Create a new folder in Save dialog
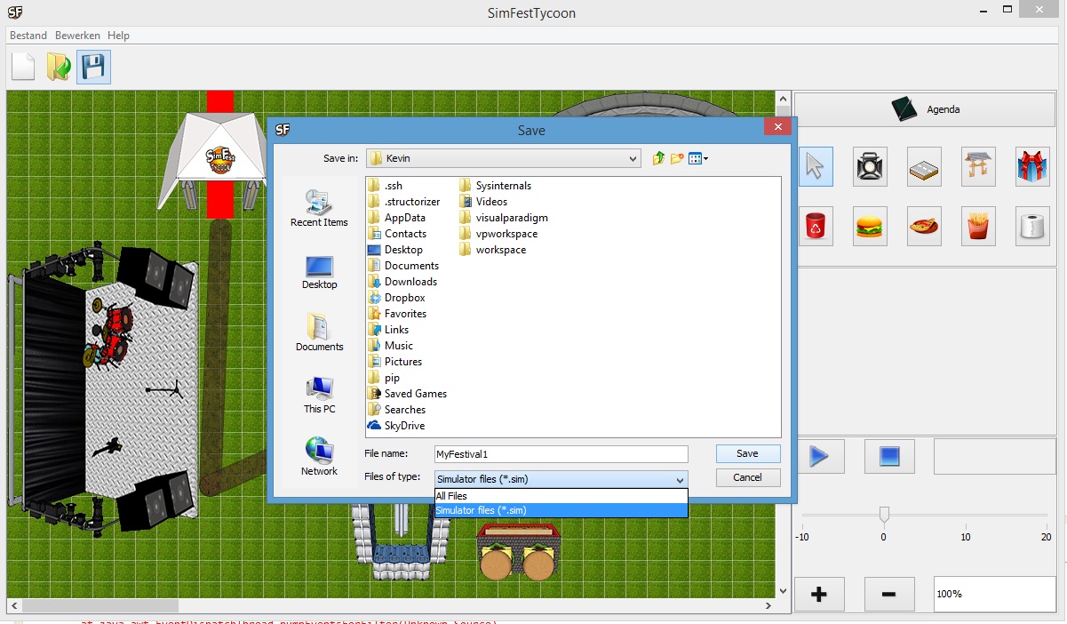Screen dimensions: 1067x624 [x=677, y=158]
